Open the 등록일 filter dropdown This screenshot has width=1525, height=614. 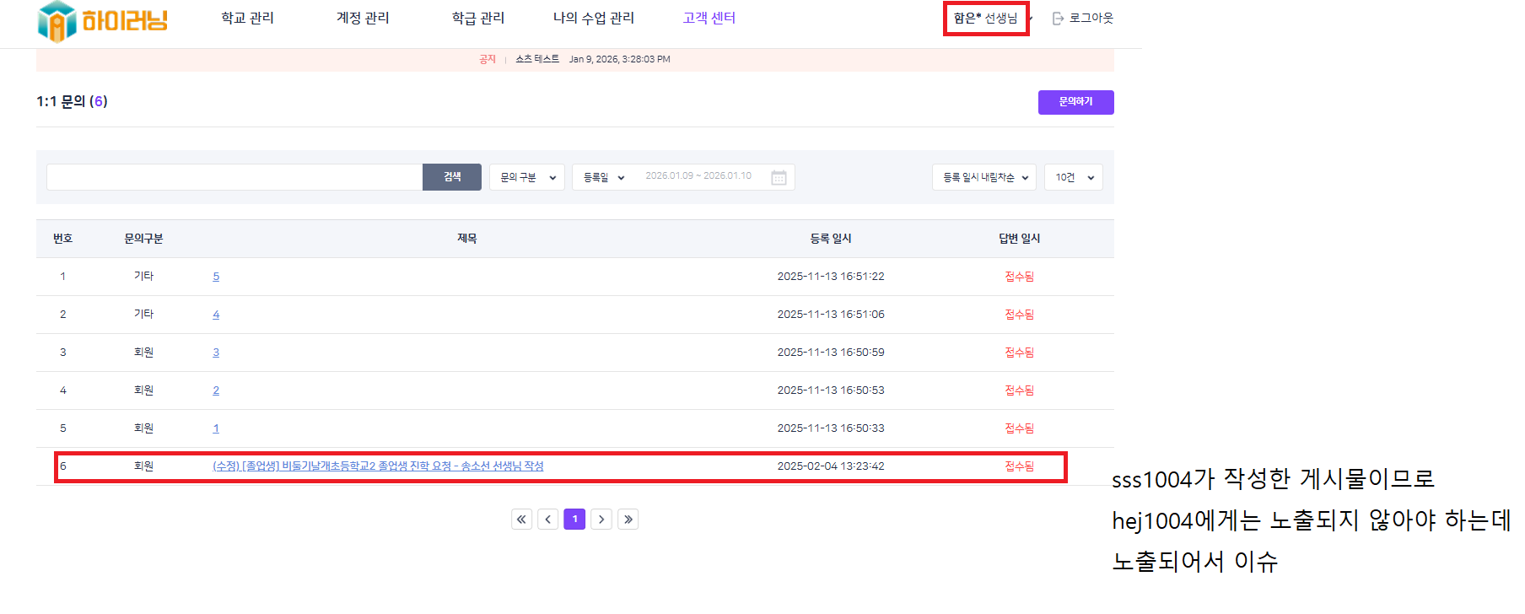tap(603, 177)
